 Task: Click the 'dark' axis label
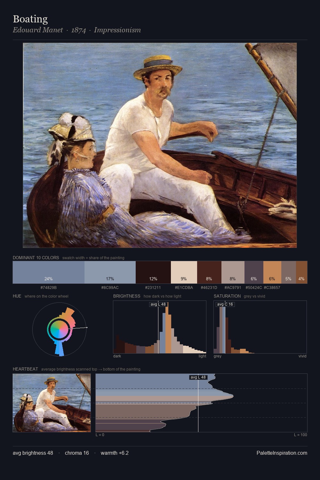(x=117, y=356)
